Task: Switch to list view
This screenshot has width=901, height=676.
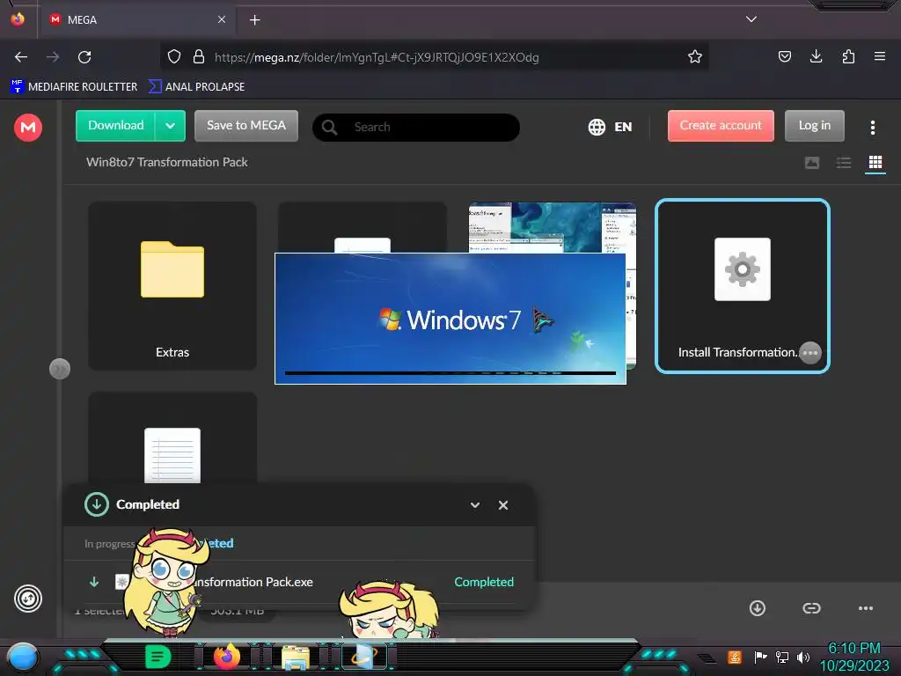Action: (x=843, y=163)
